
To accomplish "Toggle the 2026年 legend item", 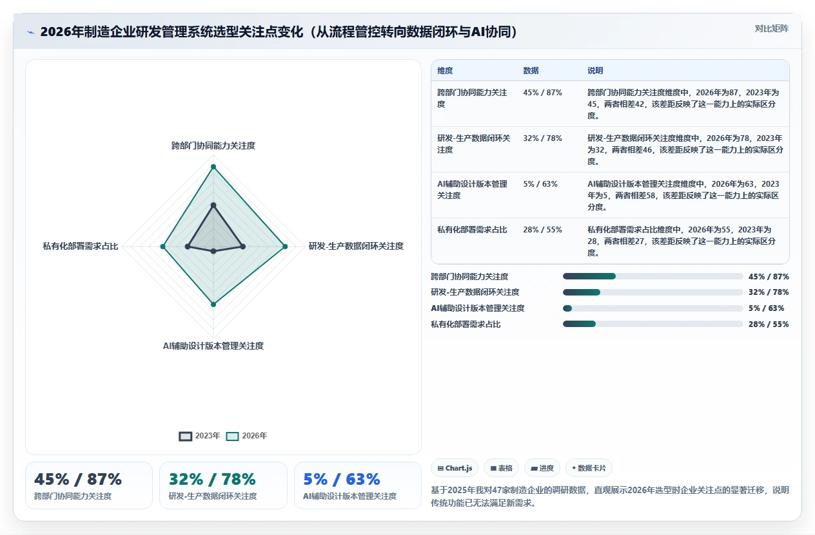I will tap(246, 436).
